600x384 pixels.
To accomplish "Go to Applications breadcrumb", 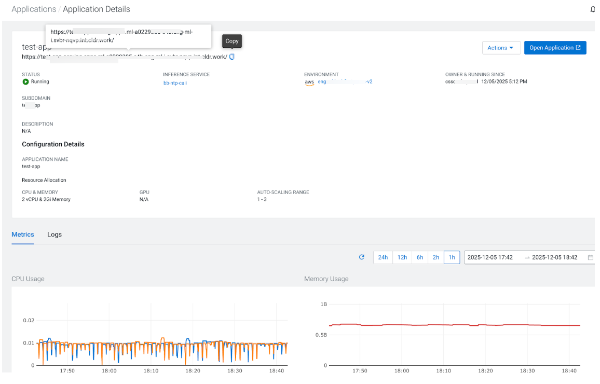I will point(34,9).
